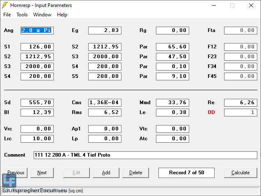The height and width of the screenshot is (196, 261).
Task: Open the Help menu
Action: point(62,15)
